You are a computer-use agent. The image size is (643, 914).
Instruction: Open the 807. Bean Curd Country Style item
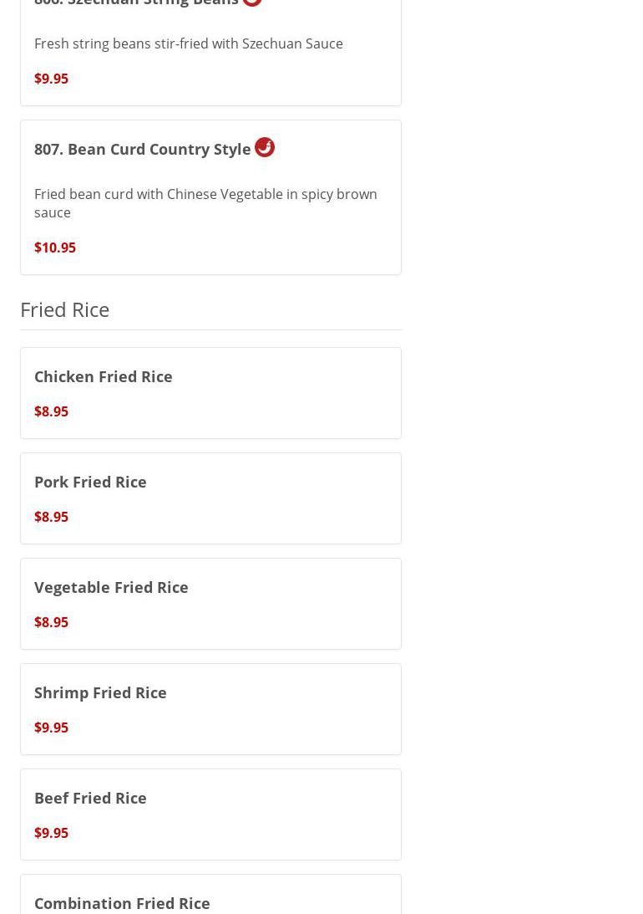pyautogui.click(x=143, y=149)
